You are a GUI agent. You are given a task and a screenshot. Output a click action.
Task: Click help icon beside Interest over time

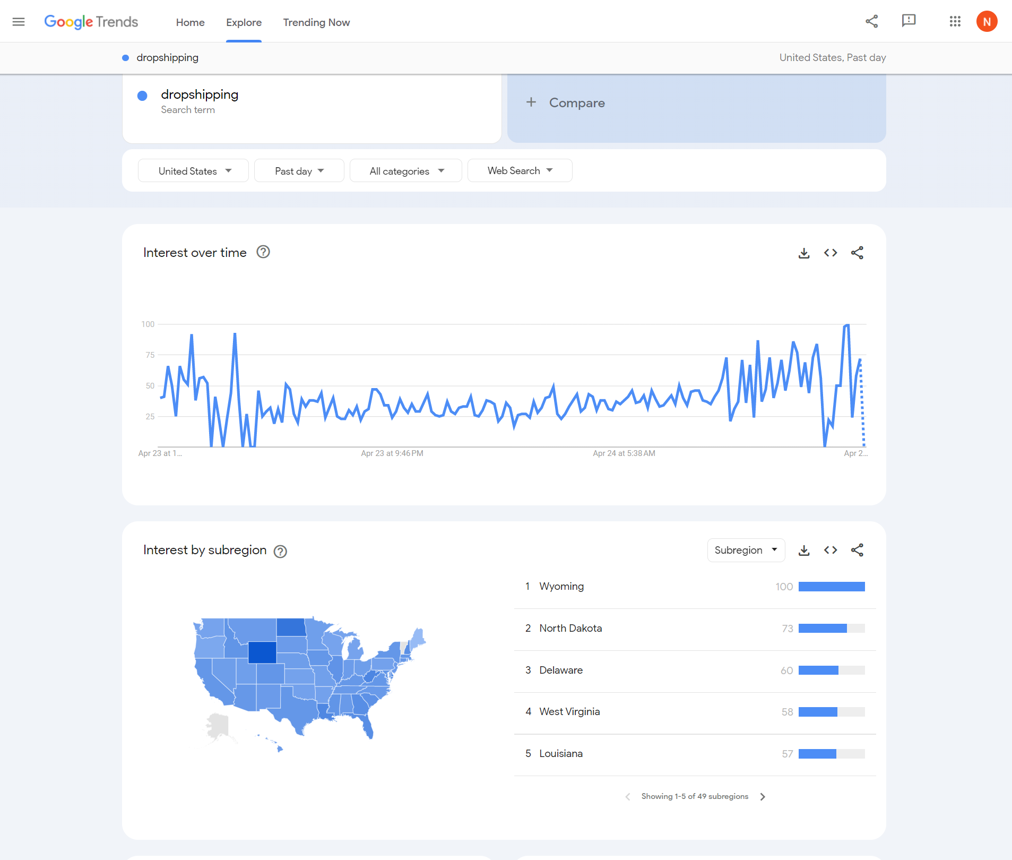pyautogui.click(x=263, y=252)
